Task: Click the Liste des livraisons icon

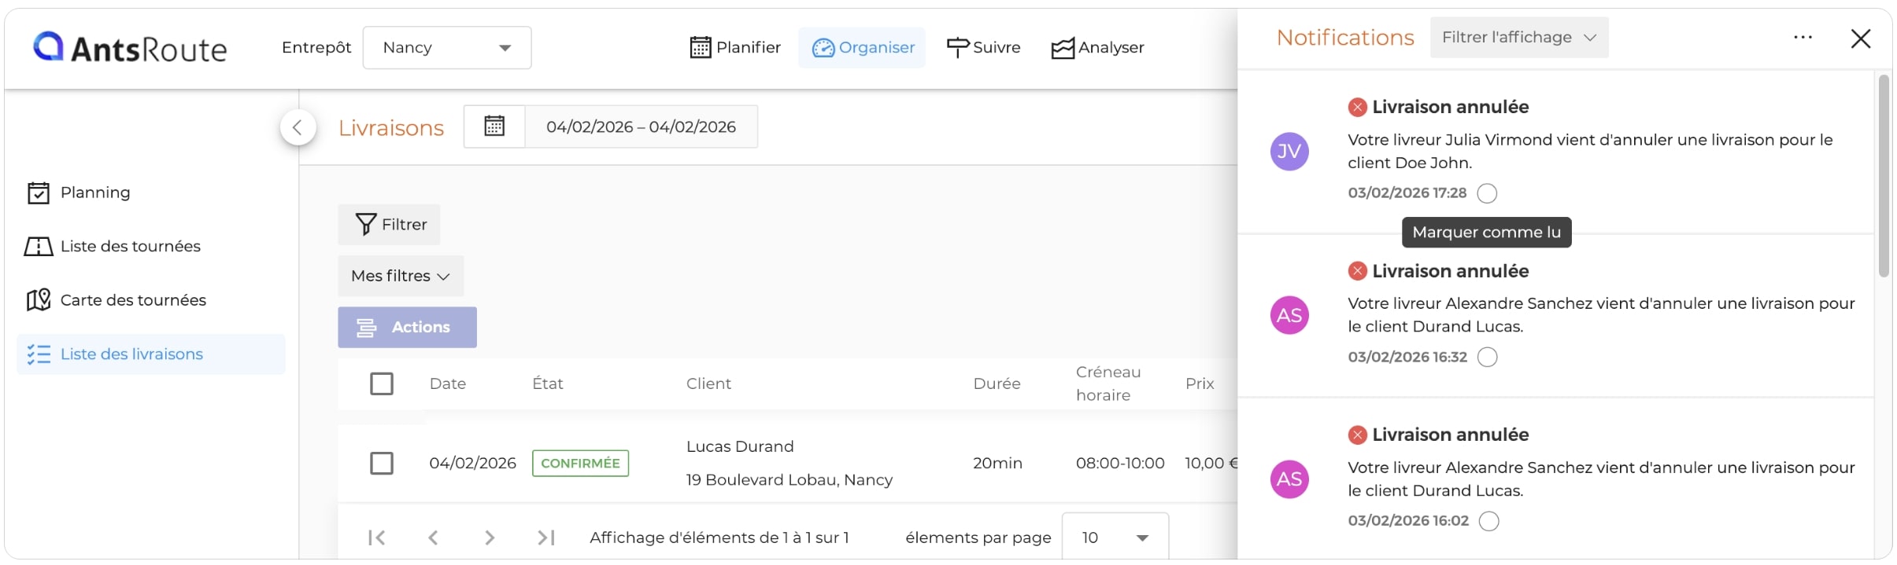Action: (x=39, y=354)
